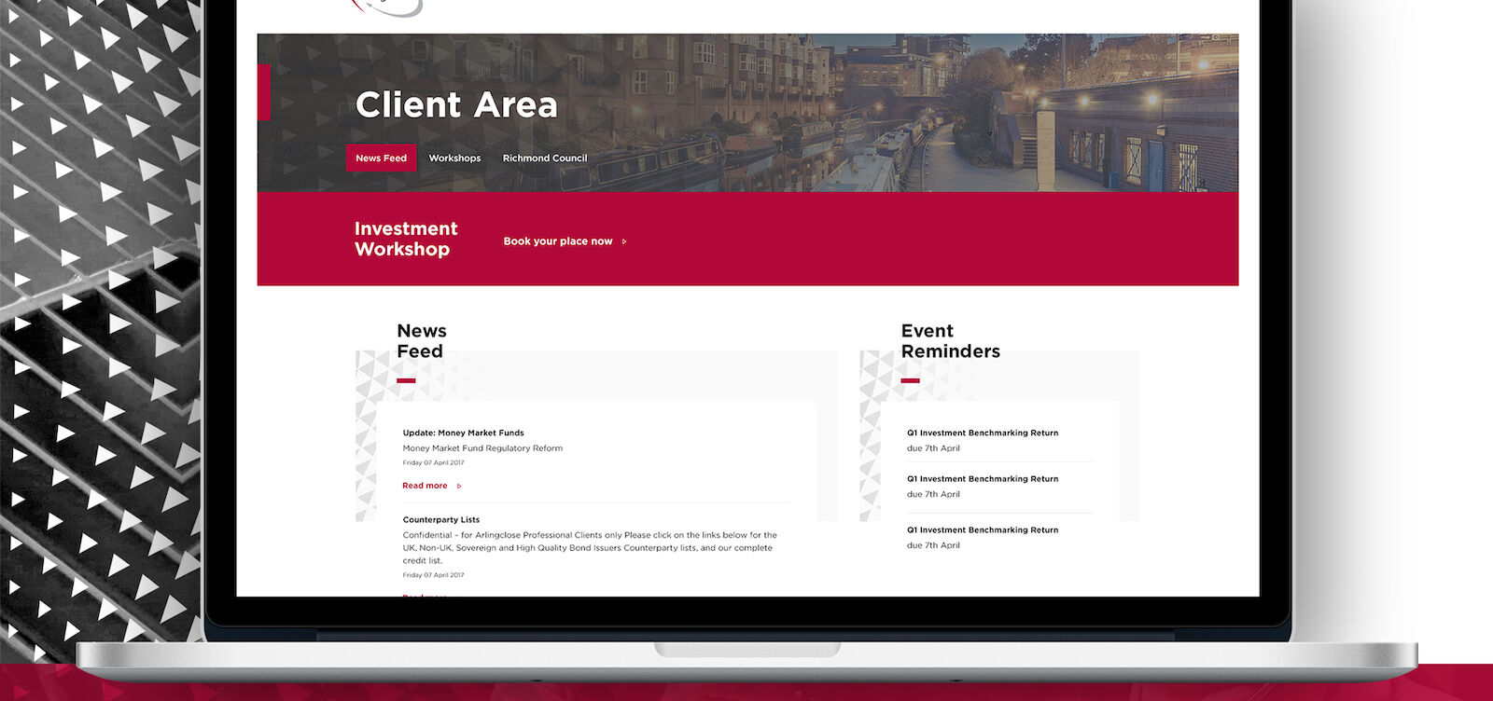Open the 'Update: Money Market Funds' headline
The width and height of the screenshot is (1493, 701).
tap(463, 433)
